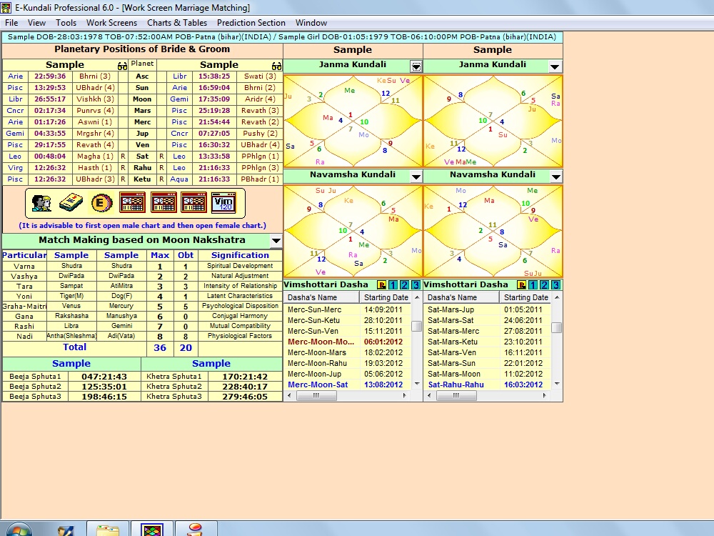This screenshot has height=536, width=714.
Task: Click the middle red chart-window icon
Action: click(164, 203)
